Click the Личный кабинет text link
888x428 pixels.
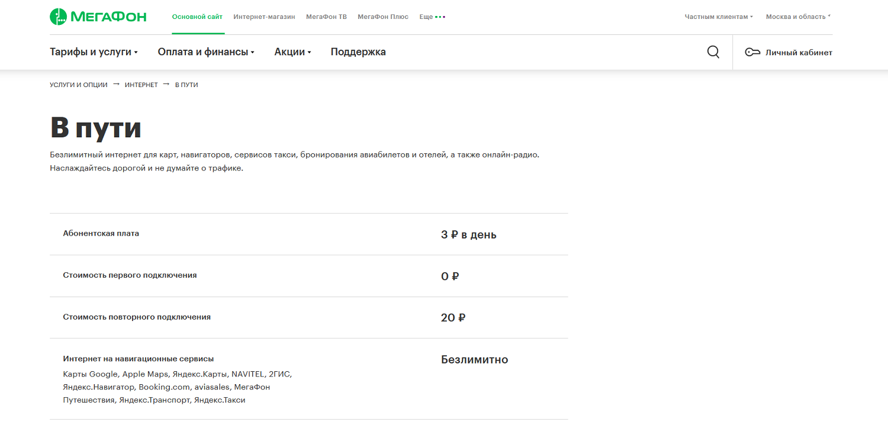(799, 53)
